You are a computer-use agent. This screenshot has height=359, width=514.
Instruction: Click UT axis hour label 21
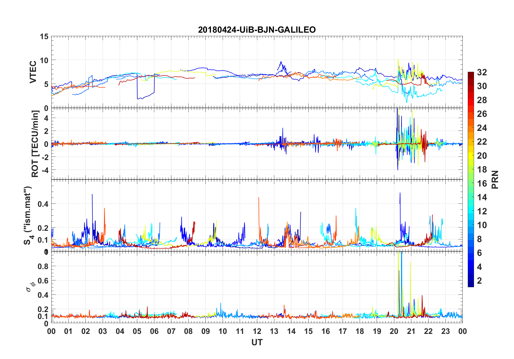(411, 331)
